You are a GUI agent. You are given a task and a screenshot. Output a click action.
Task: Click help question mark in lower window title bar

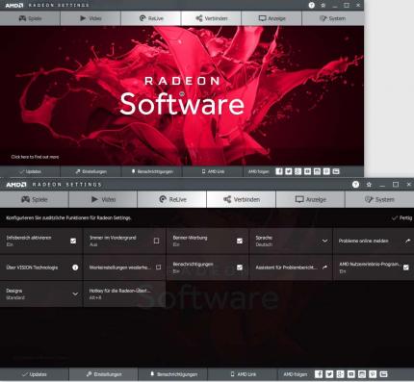355,185
